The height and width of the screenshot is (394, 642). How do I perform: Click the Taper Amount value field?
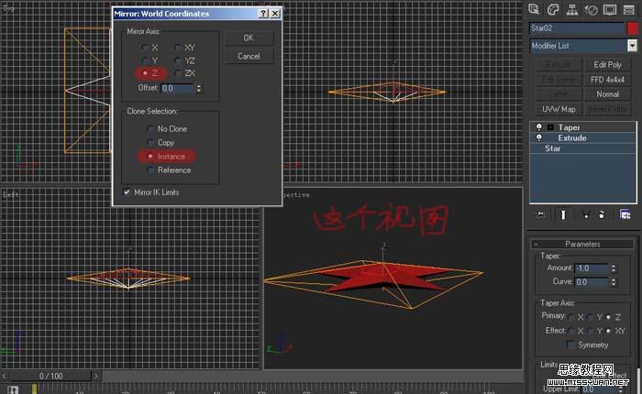tap(592, 268)
